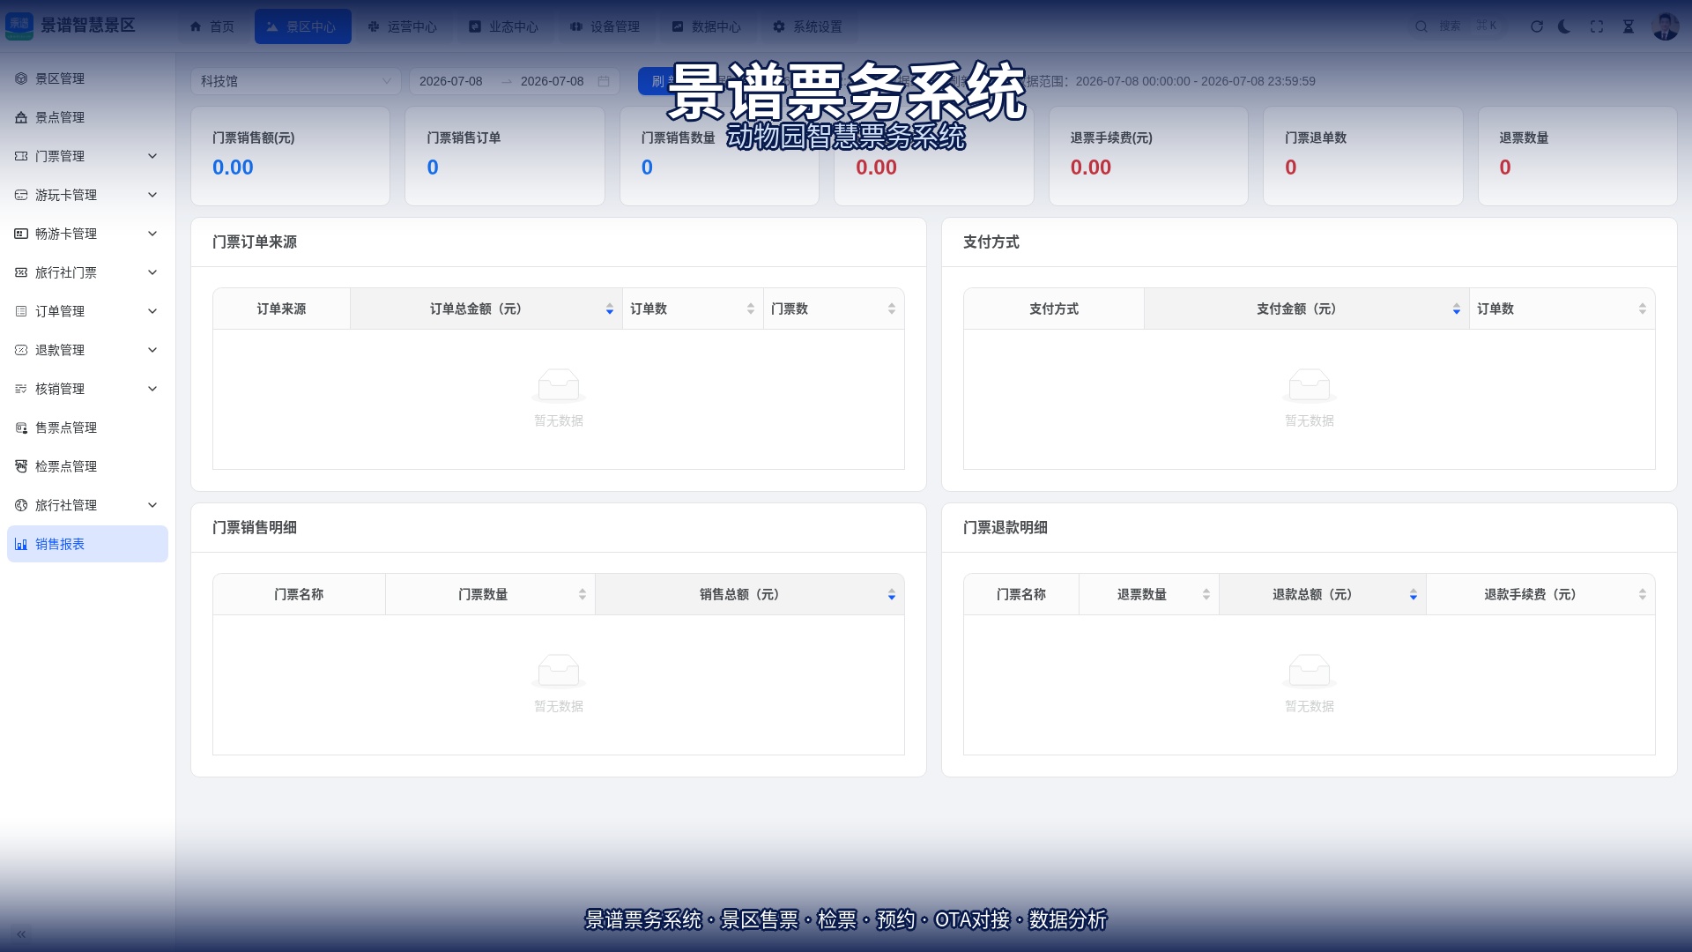1692x952 pixels.
Task: Enter fullscreen with the expand icon
Action: coord(1597,26)
